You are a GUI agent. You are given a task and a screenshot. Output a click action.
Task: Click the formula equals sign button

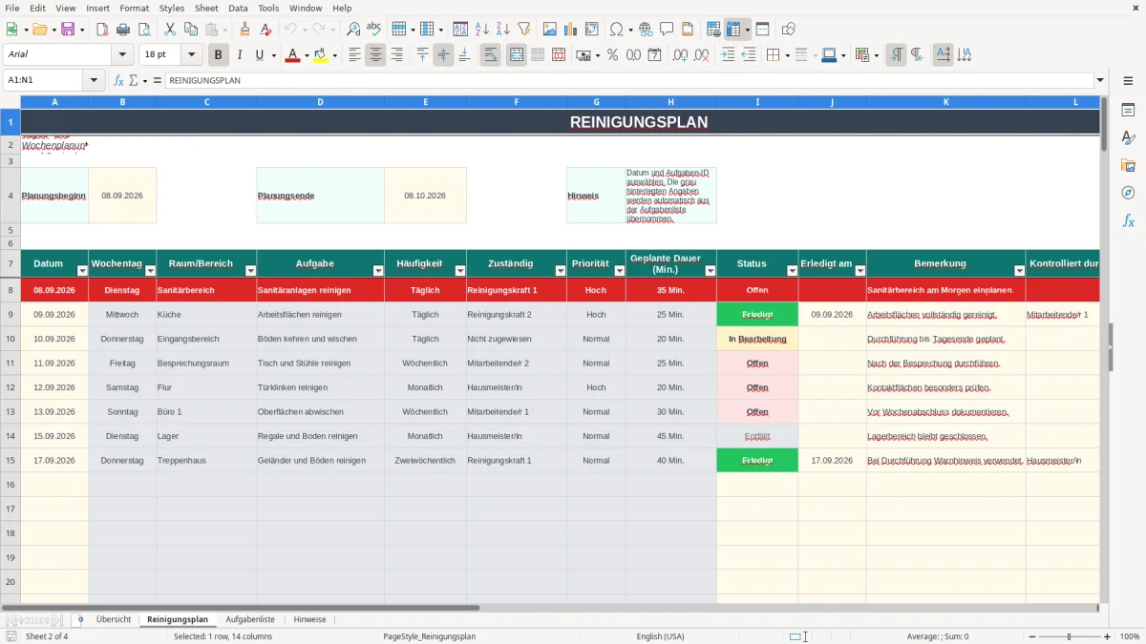point(158,80)
